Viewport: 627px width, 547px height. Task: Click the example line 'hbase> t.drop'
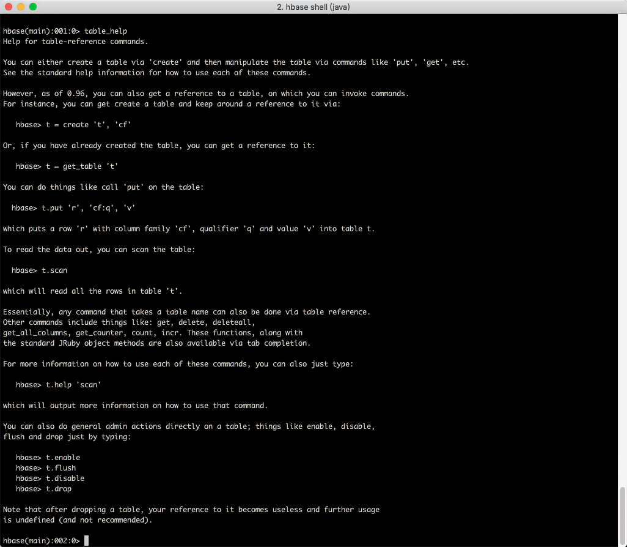tap(43, 489)
